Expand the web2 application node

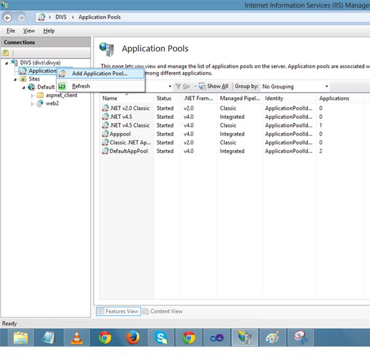[32, 104]
